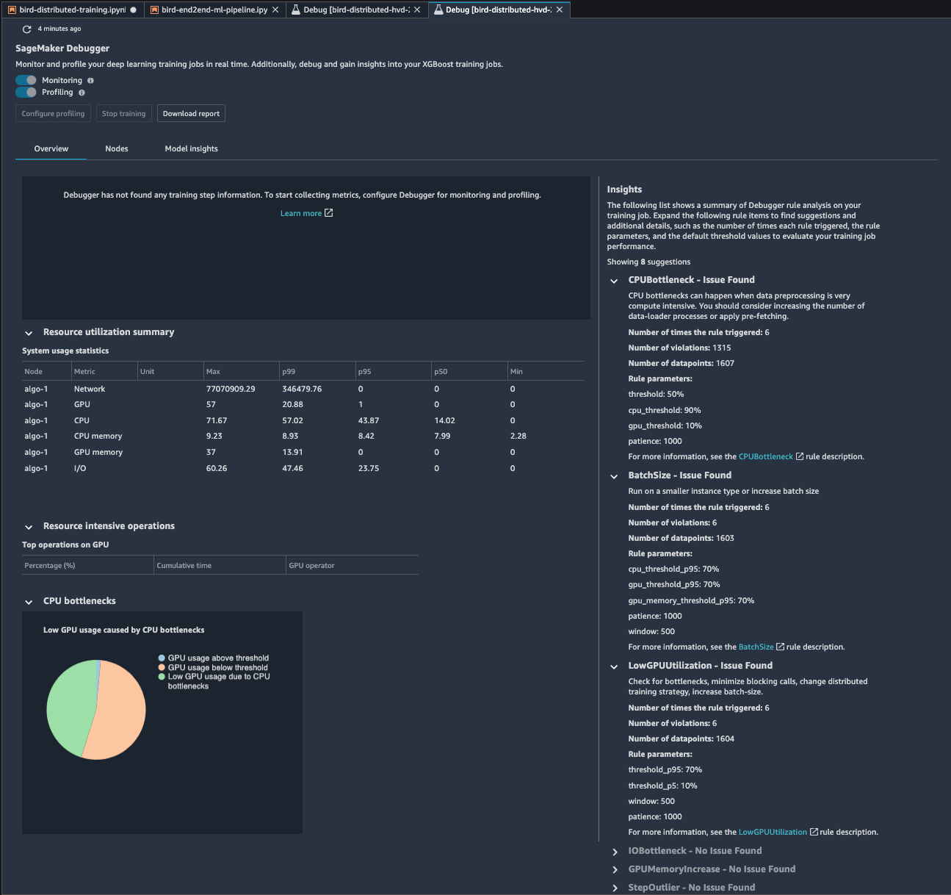Screen dimensions: 951x895
Task: Switch to the first Debug tab
Action: coord(356,10)
